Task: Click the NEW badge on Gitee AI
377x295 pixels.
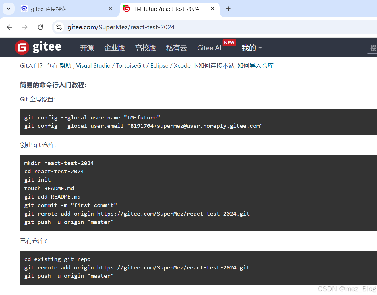Action: pos(229,43)
